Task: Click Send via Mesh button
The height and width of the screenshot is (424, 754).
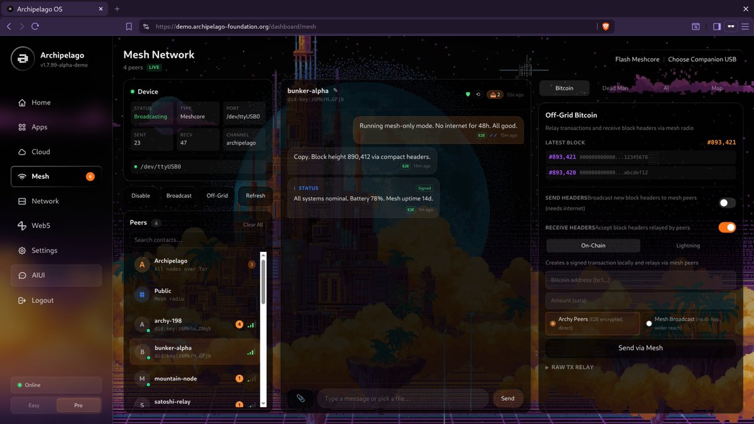Action: point(640,347)
